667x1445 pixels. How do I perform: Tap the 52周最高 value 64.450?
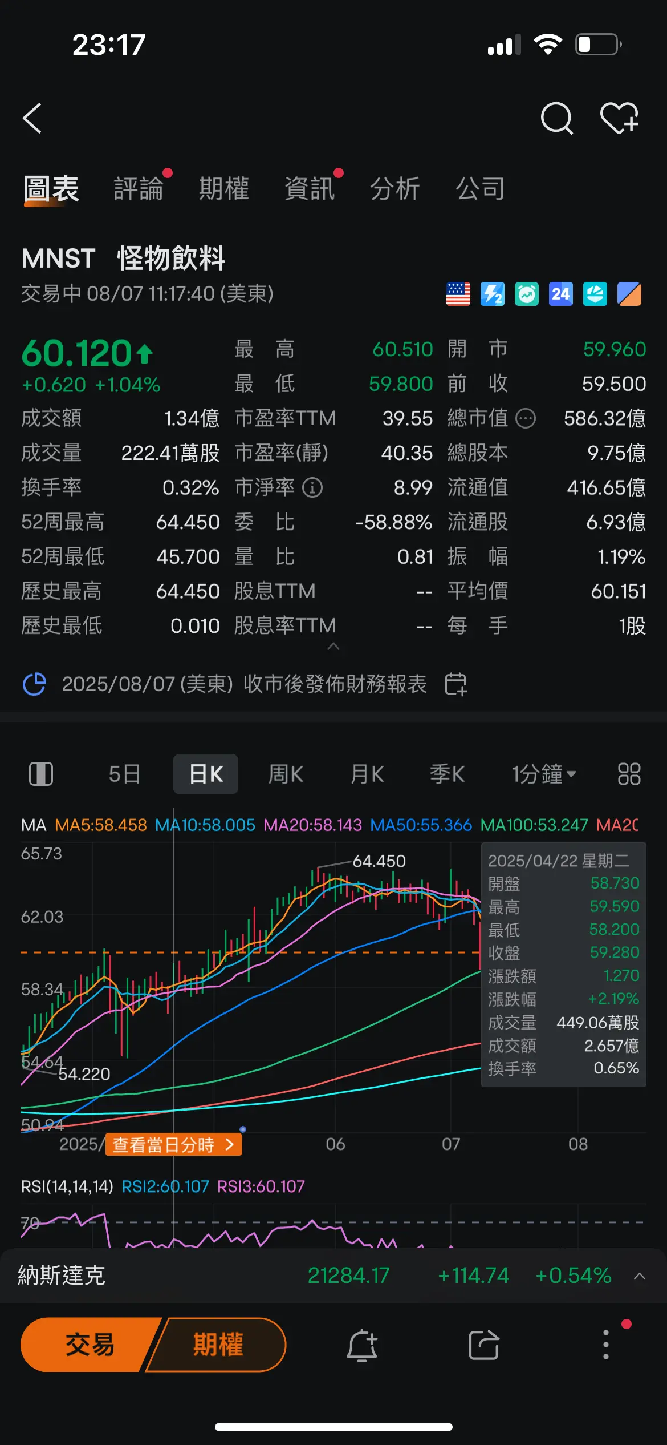[x=188, y=522]
